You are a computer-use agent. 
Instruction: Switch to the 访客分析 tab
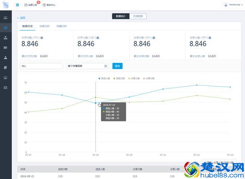pyautogui.click(x=44, y=26)
